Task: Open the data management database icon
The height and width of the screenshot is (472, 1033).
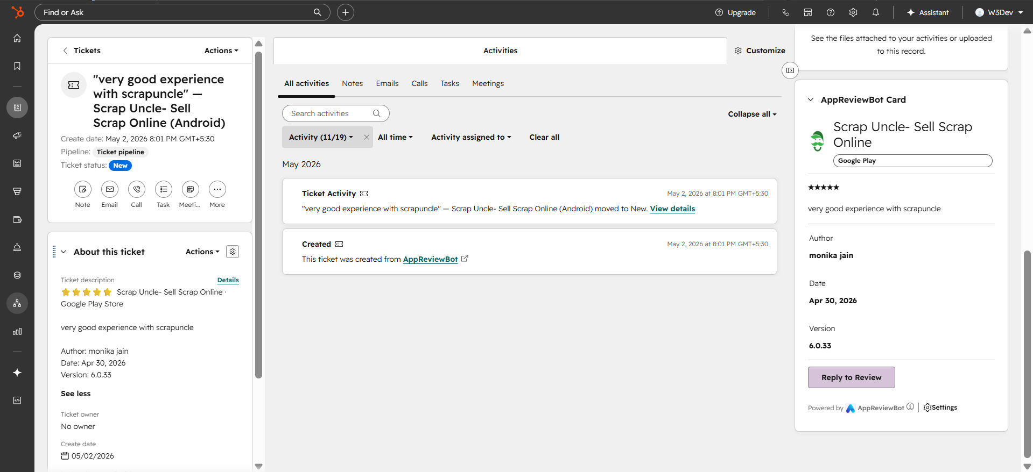Action: [x=17, y=275]
